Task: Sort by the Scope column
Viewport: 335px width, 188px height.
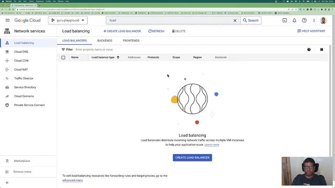Action: tap(176, 57)
